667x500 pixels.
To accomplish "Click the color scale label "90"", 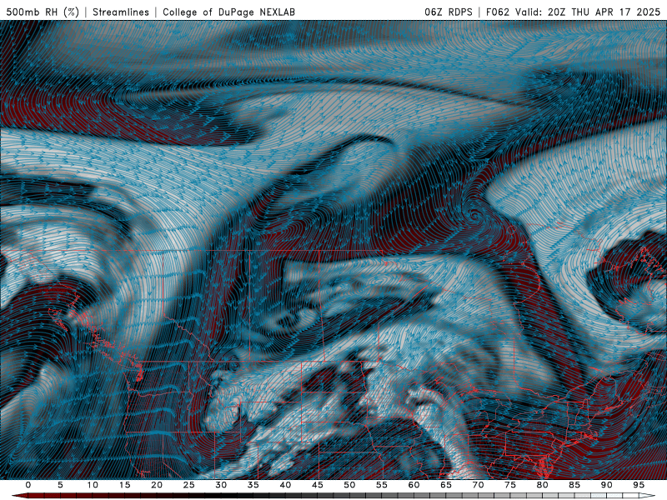I will coord(606,485).
